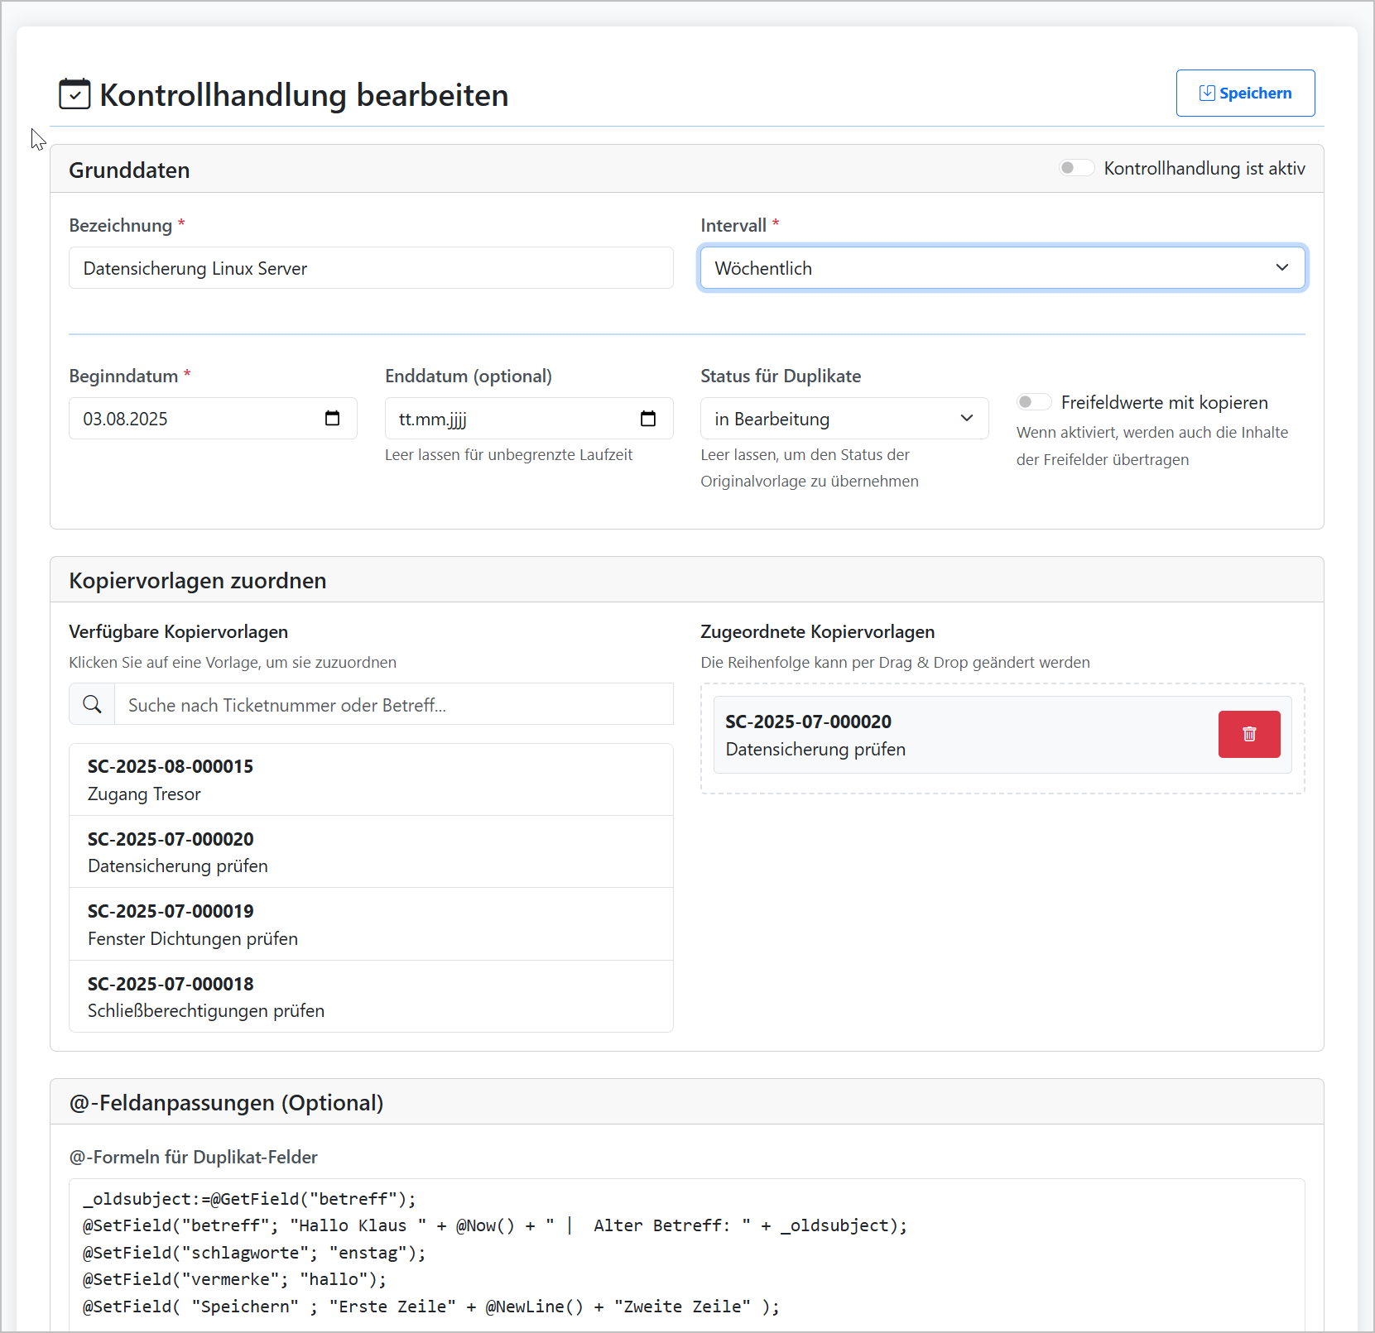1375x1333 pixels.
Task: Click the red trash icon for SC-2025-07-000020
Action: (x=1248, y=734)
